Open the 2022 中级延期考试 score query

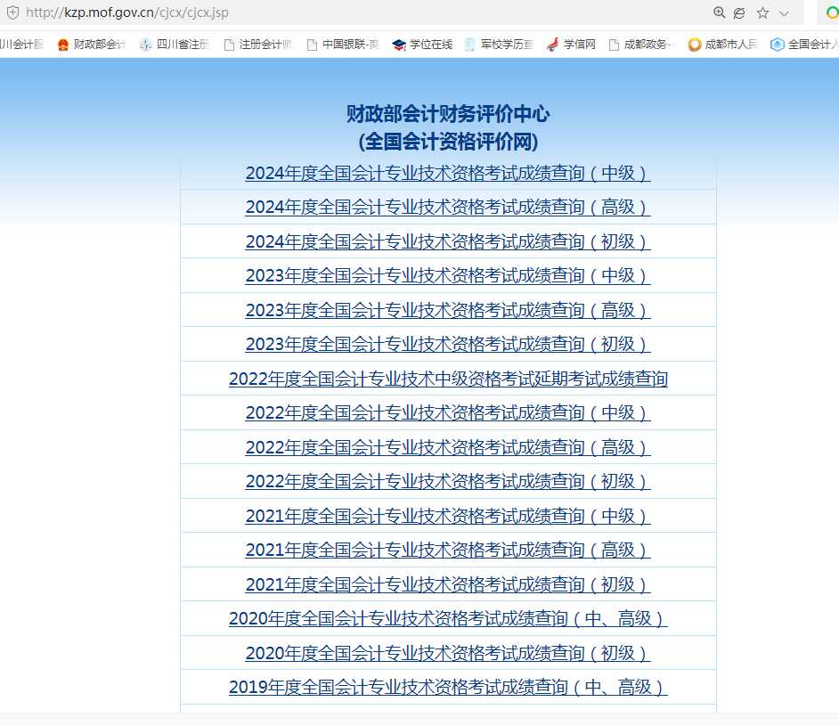[x=448, y=378]
